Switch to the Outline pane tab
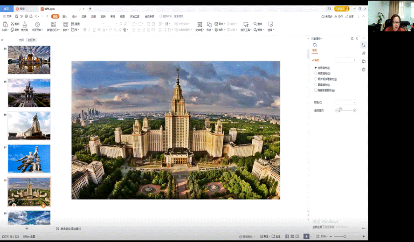Image resolution: width=414 pixels, height=242 pixels. [x=21, y=40]
